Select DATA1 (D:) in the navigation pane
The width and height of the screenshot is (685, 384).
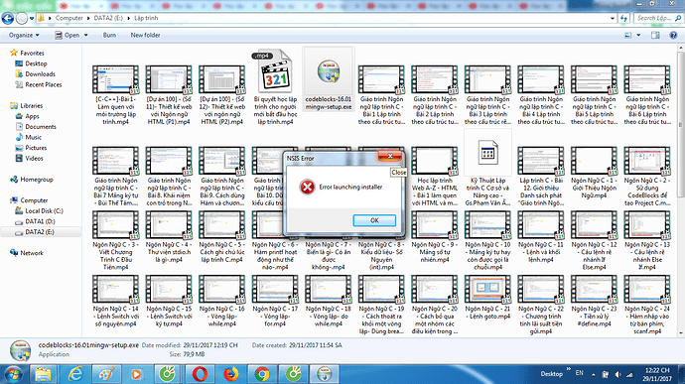[x=40, y=221]
